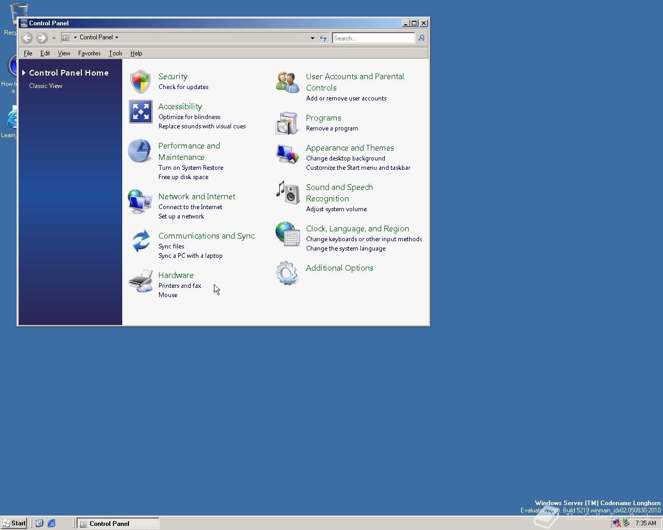This screenshot has height=530, width=663.
Task: Open the Clock, Language, and Region icon
Action: click(x=287, y=234)
